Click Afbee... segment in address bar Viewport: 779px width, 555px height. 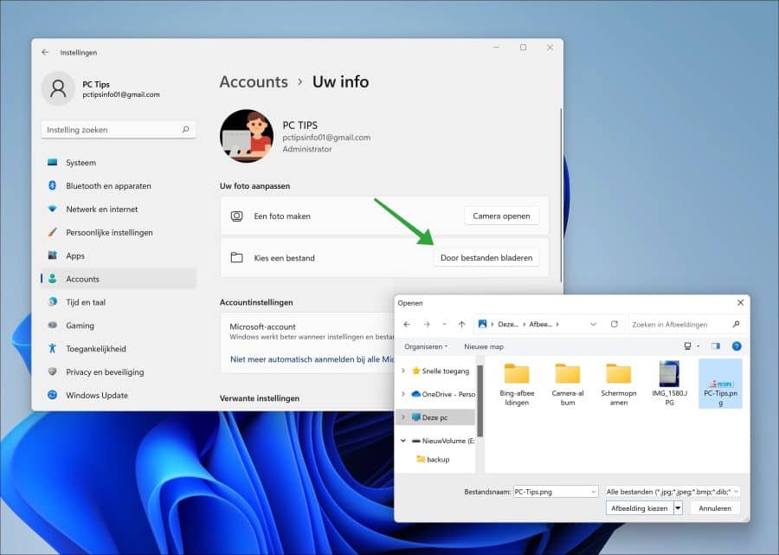[540, 325]
